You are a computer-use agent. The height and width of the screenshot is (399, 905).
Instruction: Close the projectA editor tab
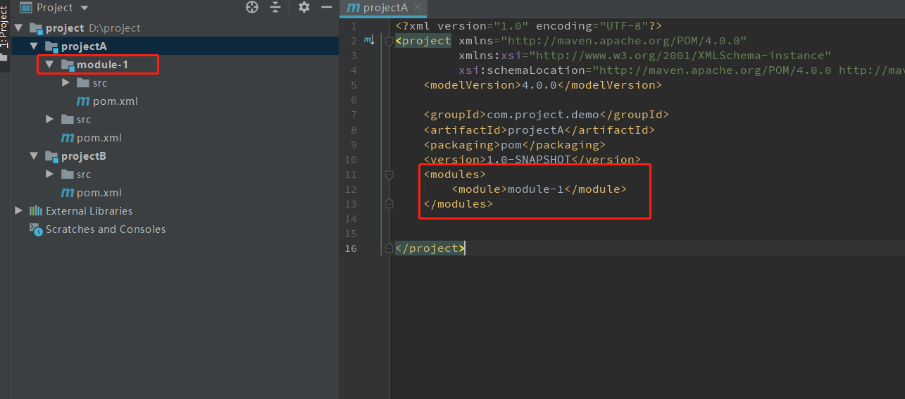419,8
